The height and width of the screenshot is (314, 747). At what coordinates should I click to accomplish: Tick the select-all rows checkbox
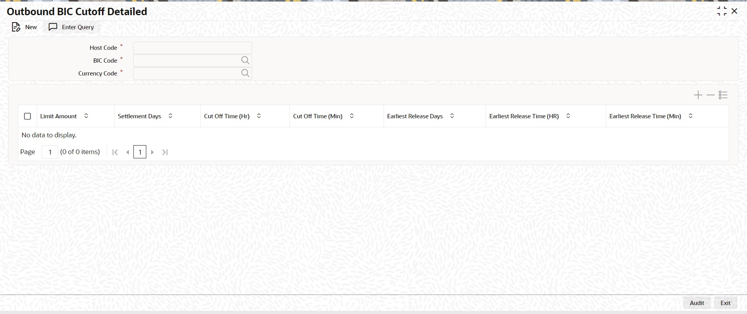[x=28, y=116]
